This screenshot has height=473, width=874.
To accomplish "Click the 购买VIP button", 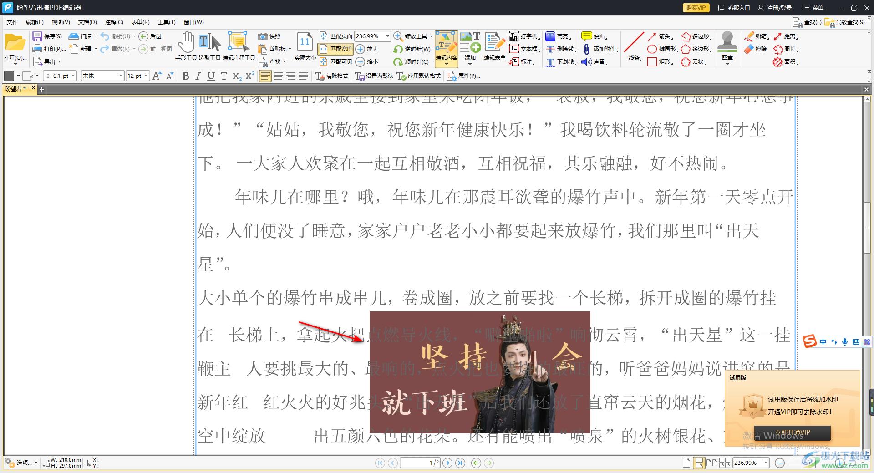I will click(x=696, y=8).
